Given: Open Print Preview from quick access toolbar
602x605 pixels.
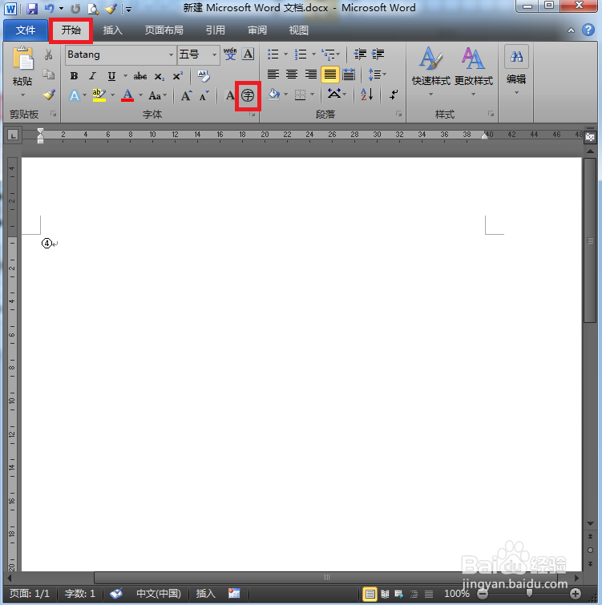Looking at the screenshot, I should point(93,9).
